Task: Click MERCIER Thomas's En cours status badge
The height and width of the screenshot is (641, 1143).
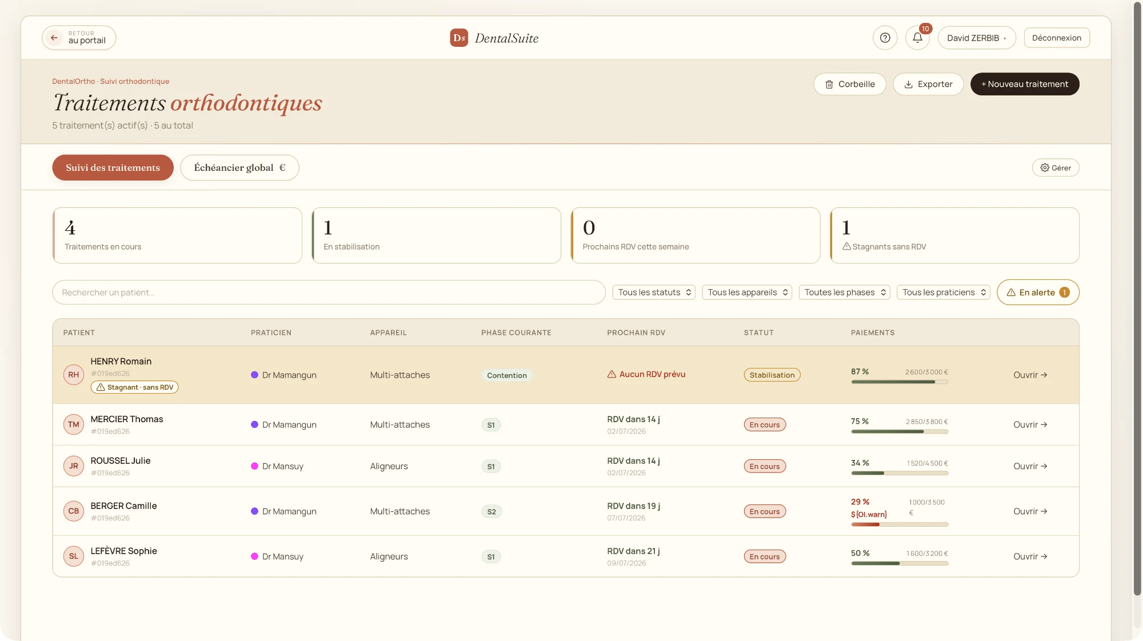Action: click(x=765, y=425)
